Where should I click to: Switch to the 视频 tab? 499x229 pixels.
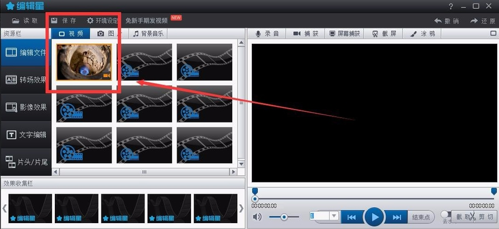tap(71, 34)
